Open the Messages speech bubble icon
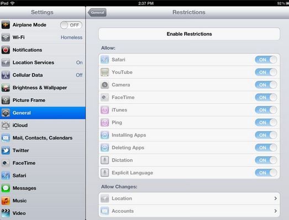Viewport: 289px width, 220px height. tap(6, 188)
